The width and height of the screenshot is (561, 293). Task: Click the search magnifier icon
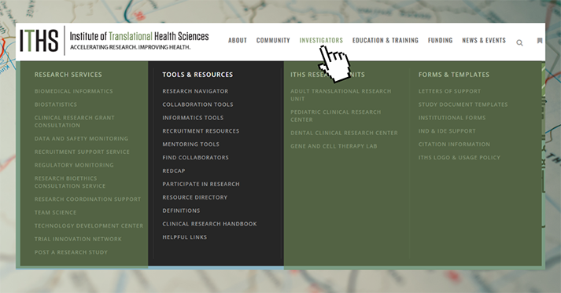pos(519,43)
